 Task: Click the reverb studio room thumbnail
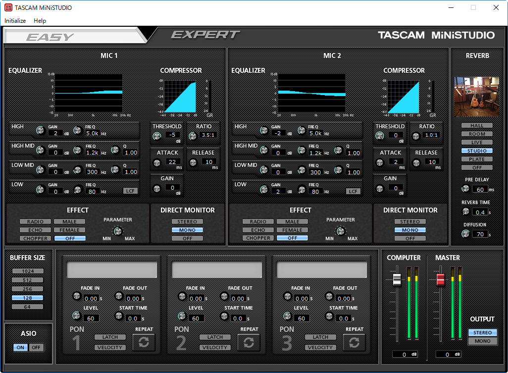pyautogui.click(x=477, y=97)
